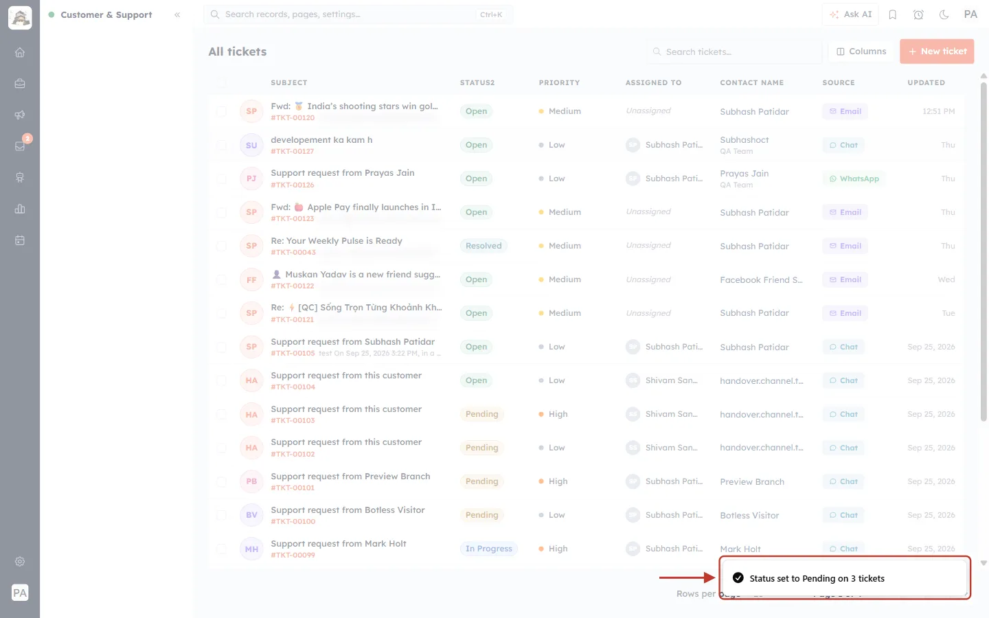Open the briefcase icon in sidebar
The image size is (989, 618).
(20, 83)
